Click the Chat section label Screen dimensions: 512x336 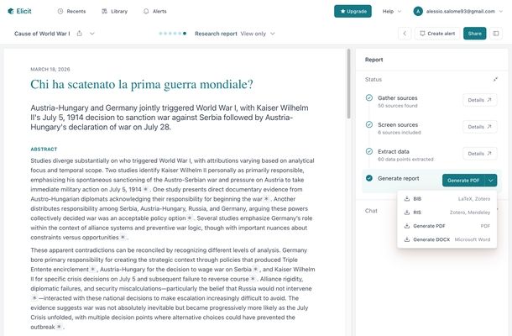(371, 211)
